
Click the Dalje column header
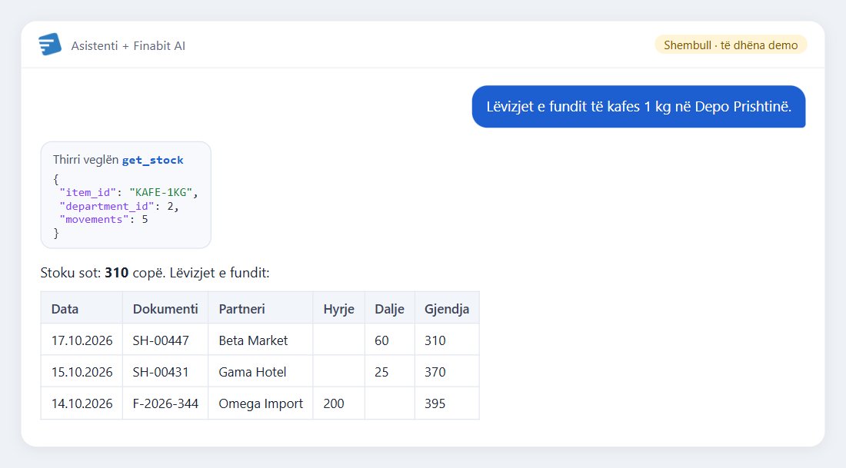click(x=390, y=308)
